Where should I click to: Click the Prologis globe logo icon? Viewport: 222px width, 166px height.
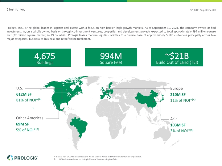[x=10, y=158]
